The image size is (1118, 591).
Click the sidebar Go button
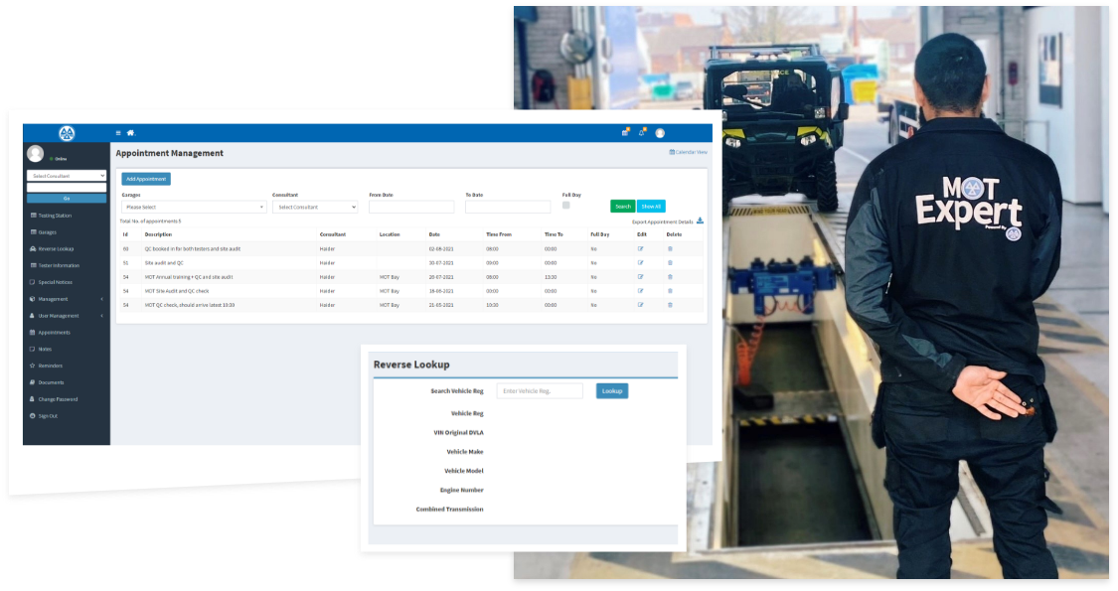[67, 199]
